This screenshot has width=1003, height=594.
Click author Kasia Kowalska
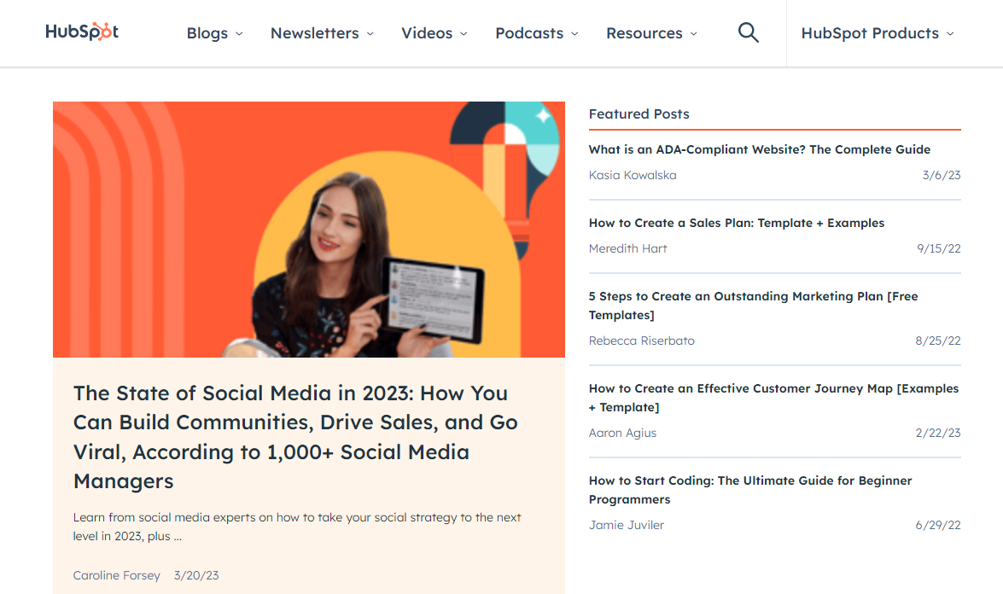coord(632,175)
